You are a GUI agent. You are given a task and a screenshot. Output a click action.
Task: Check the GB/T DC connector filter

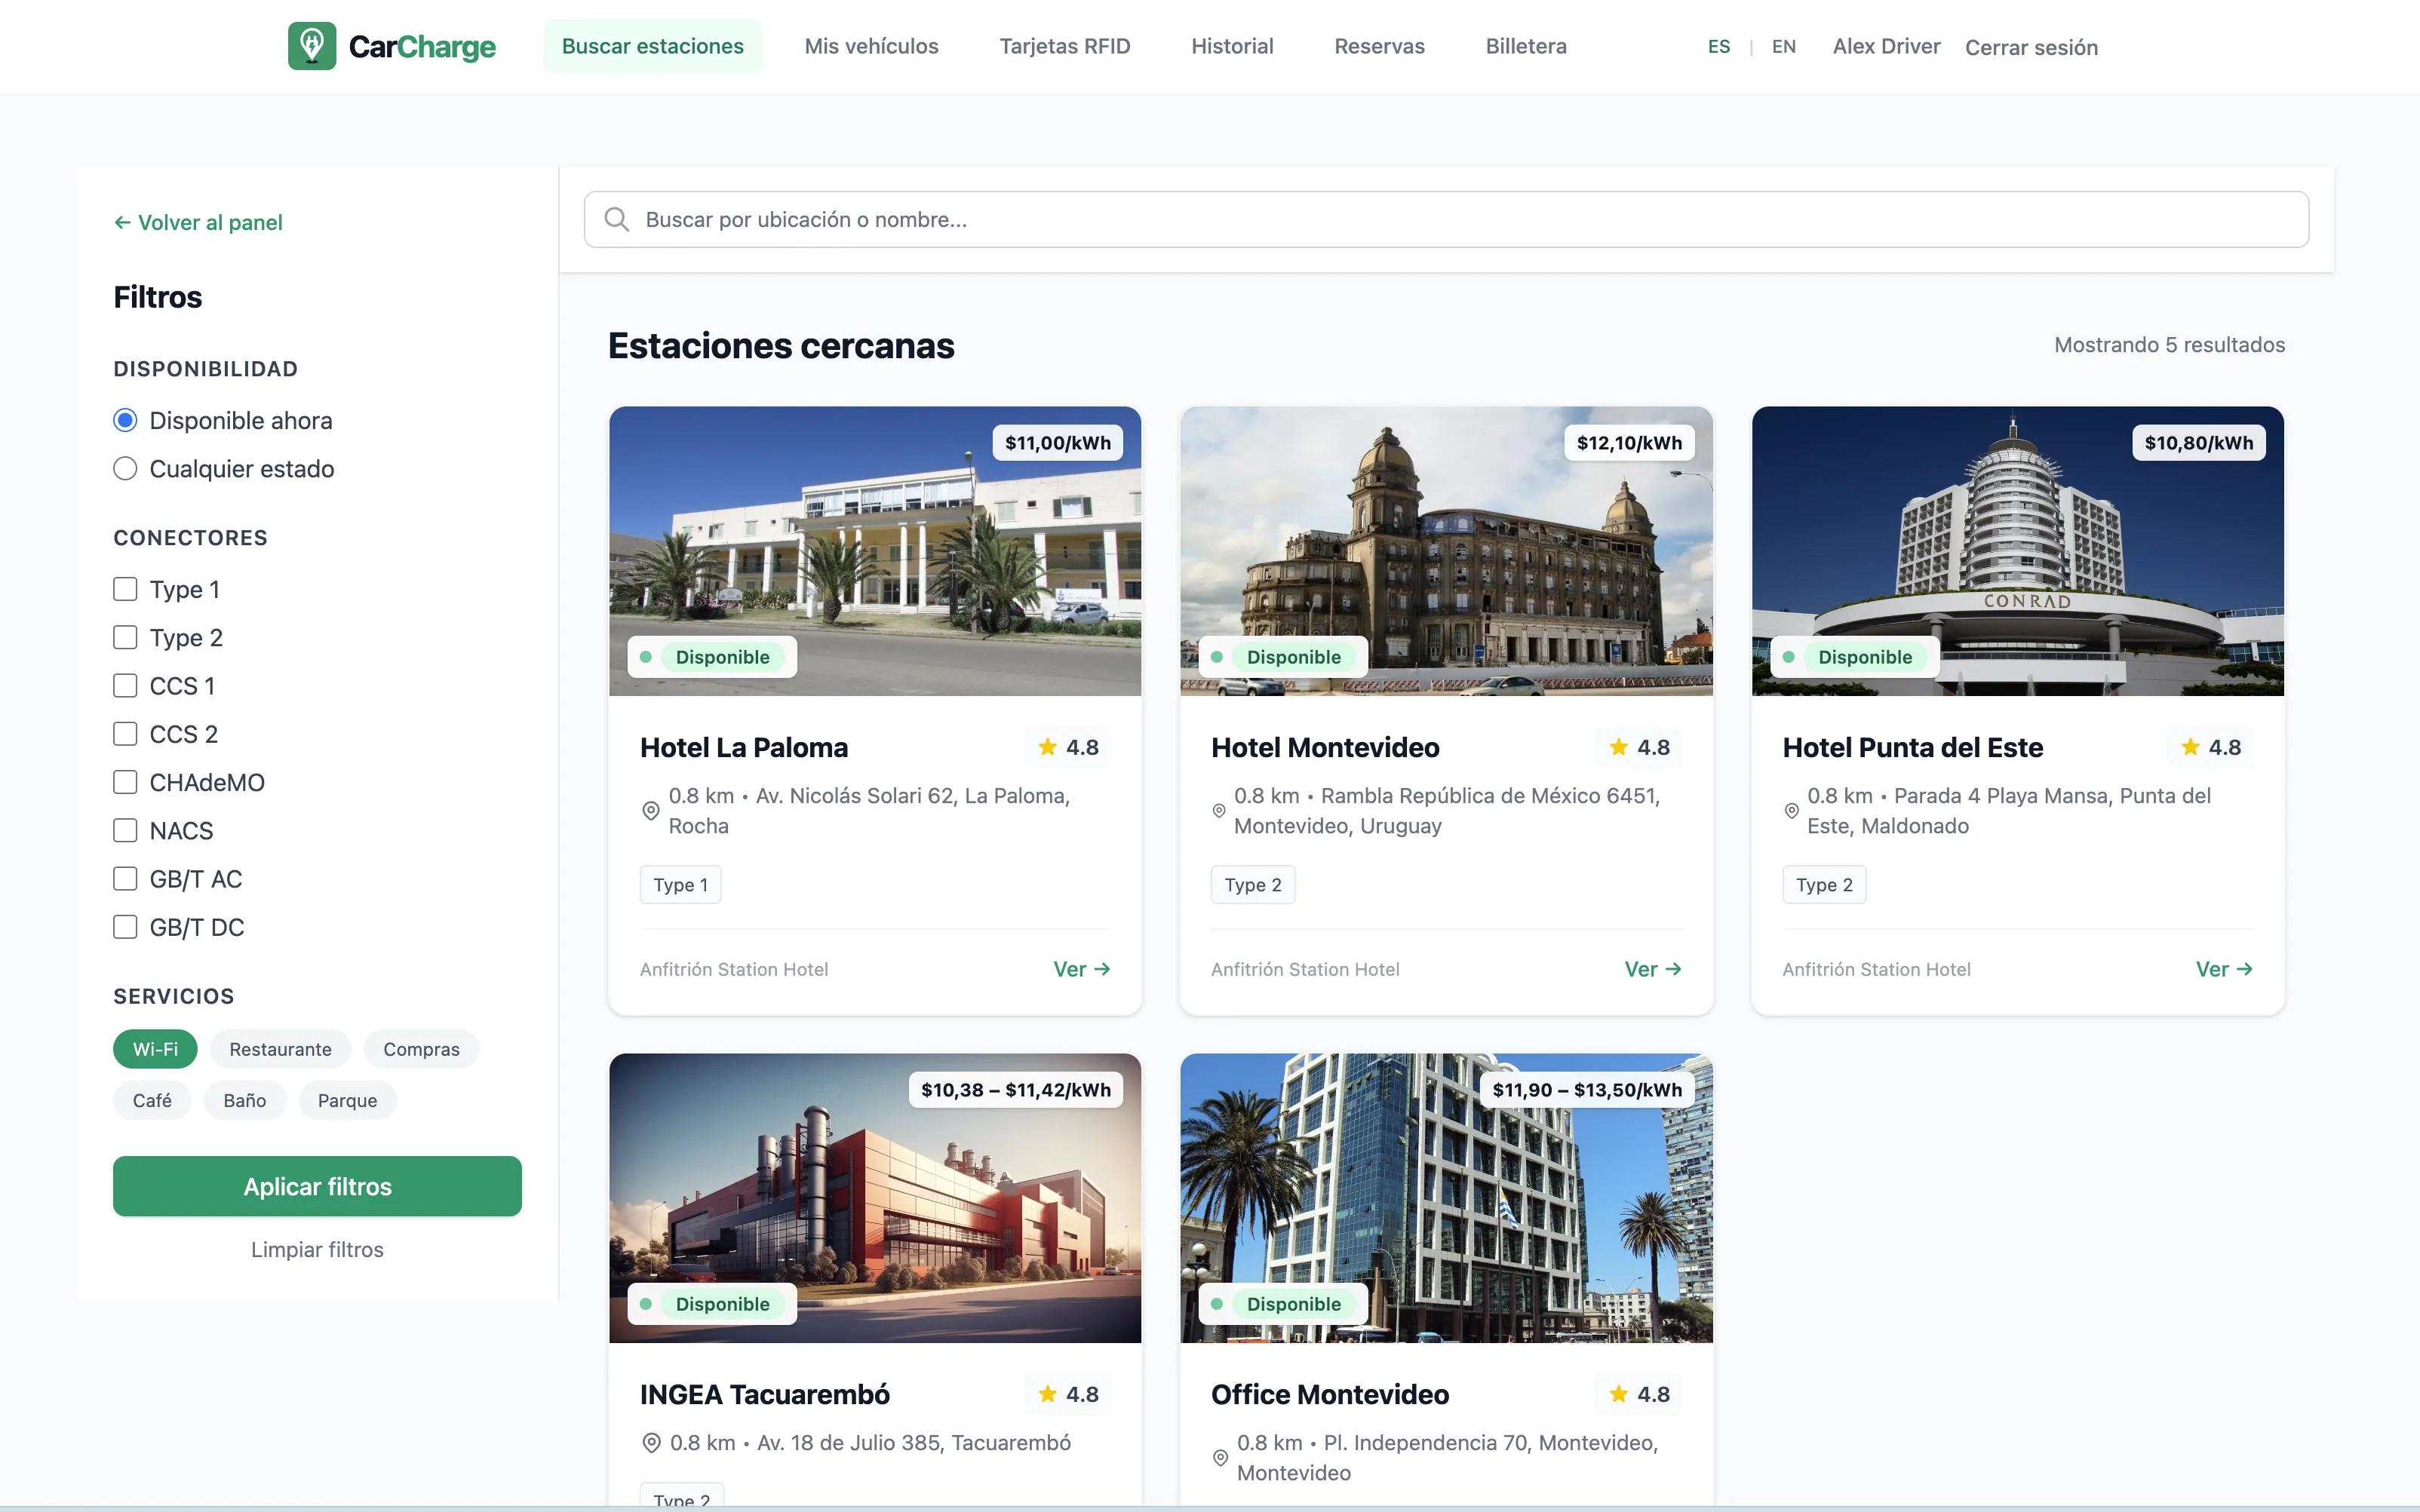(x=125, y=927)
